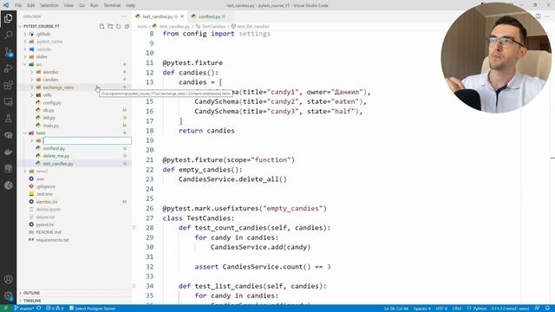Open the File menu
Image resolution: width=555 pixels, height=312 pixels.
(x=18, y=5)
